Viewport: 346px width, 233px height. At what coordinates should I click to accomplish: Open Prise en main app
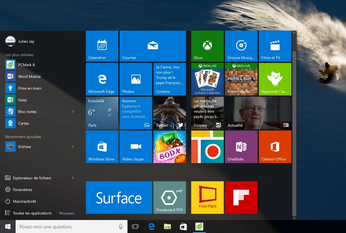click(40, 88)
